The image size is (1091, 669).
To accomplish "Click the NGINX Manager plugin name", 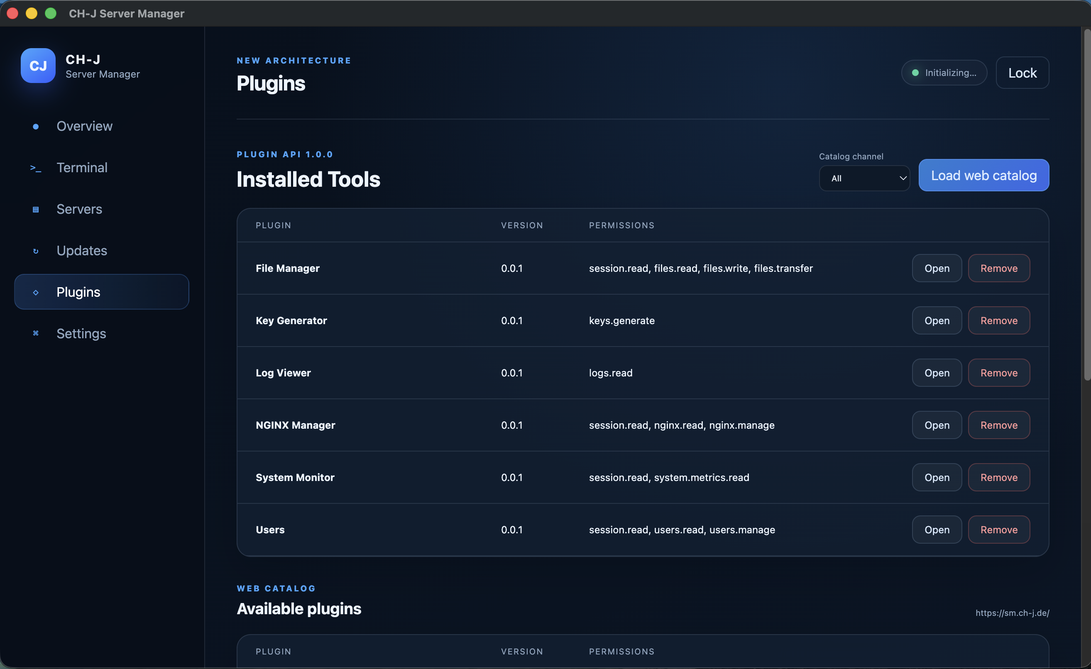I will [x=296, y=425].
